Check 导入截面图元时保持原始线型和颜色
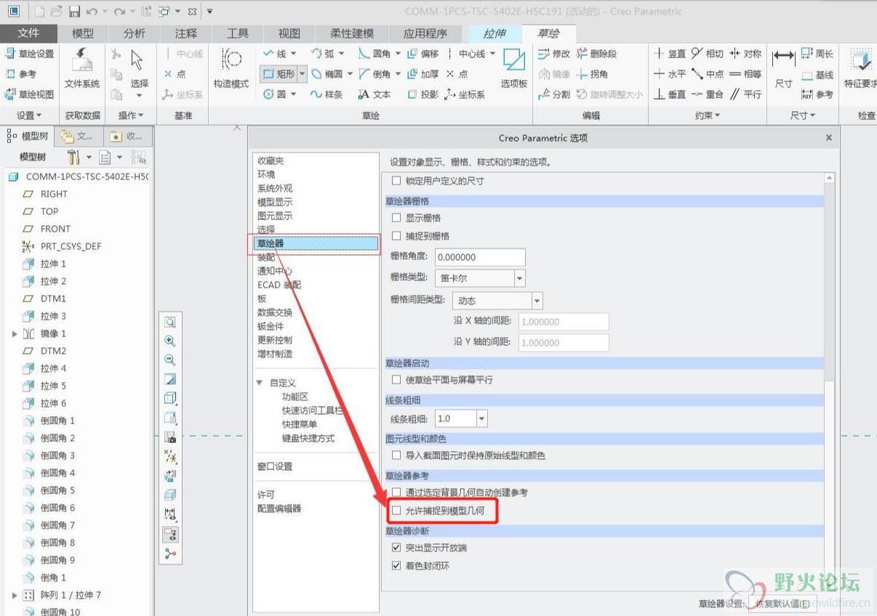The width and height of the screenshot is (877, 616). click(396, 455)
